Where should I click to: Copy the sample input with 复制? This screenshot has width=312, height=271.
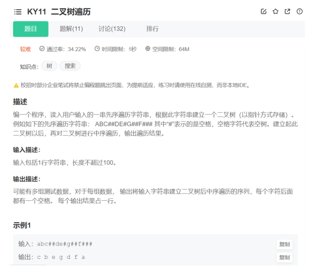[x=284, y=244]
